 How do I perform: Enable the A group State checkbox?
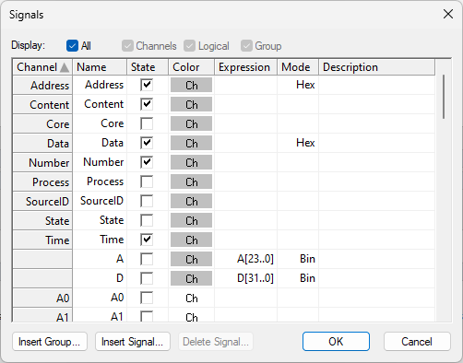pyautogui.click(x=147, y=259)
